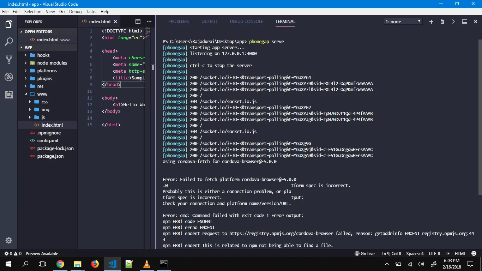Collapse the www folder
The height and width of the screenshot is (271, 482).
click(x=48, y=94)
